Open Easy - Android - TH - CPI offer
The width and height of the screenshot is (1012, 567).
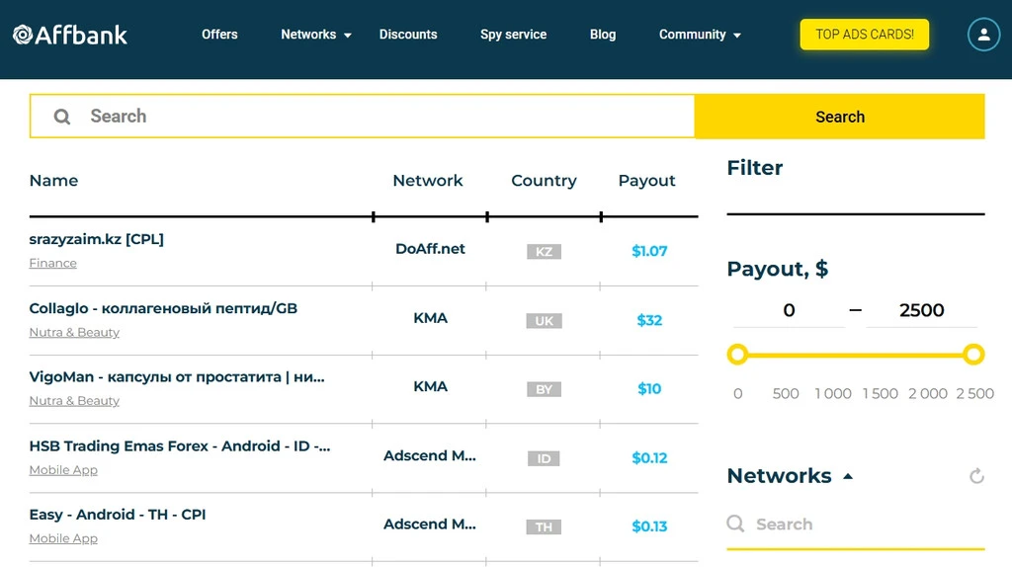tap(118, 514)
